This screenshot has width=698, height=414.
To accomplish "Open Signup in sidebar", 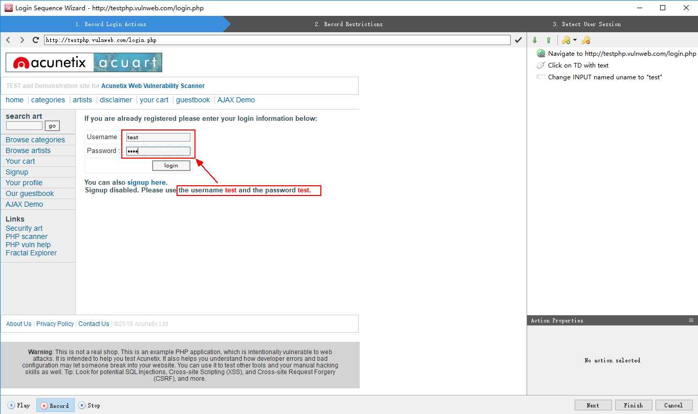I will click(17, 172).
